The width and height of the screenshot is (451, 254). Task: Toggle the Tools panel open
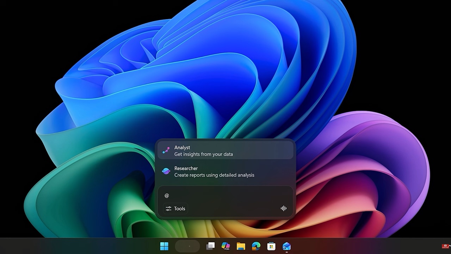click(x=175, y=208)
